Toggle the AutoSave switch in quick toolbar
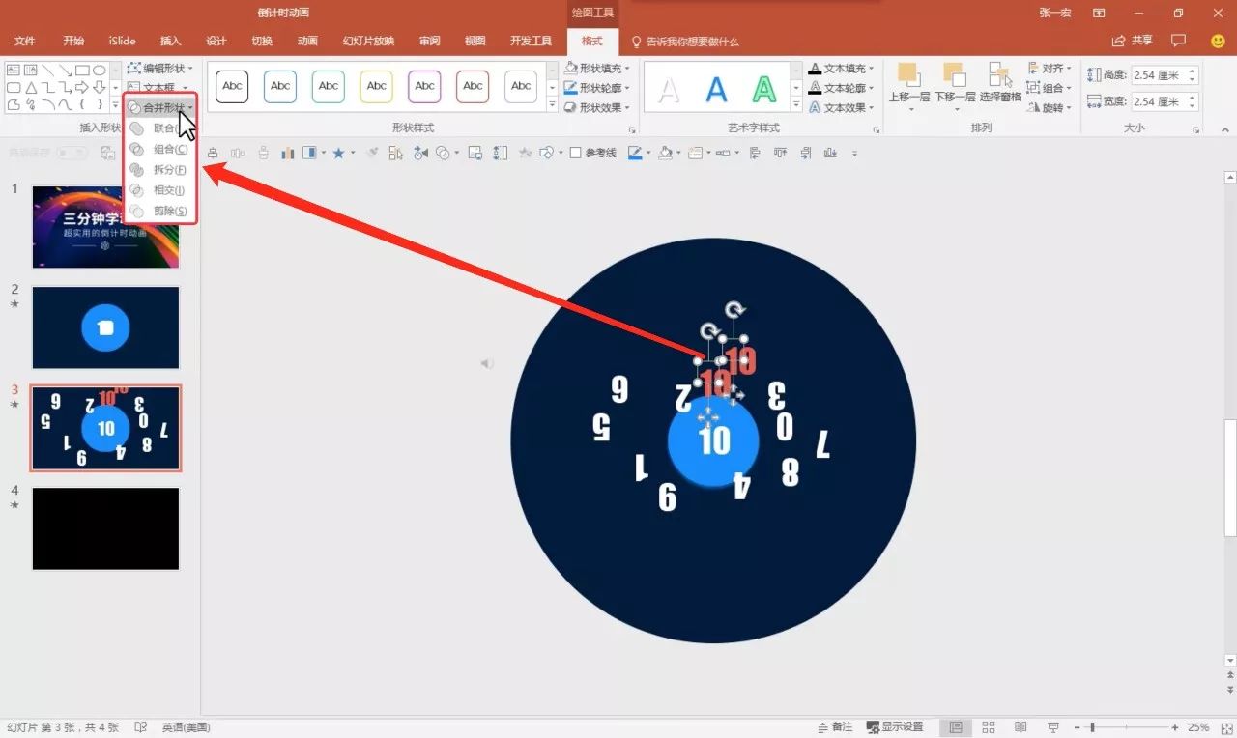The image size is (1237, 738). pos(72,153)
